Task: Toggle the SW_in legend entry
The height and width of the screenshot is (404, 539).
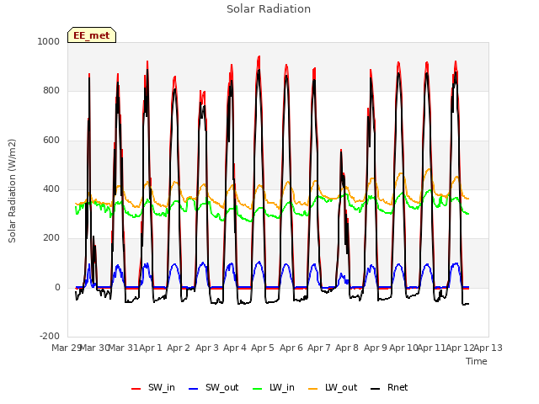Action: pyautogui.click(x=153, y=388)
